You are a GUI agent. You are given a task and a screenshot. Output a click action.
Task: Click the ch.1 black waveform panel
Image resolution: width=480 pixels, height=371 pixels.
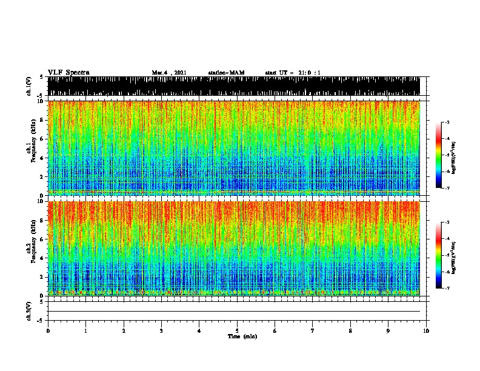click(233, 86)
